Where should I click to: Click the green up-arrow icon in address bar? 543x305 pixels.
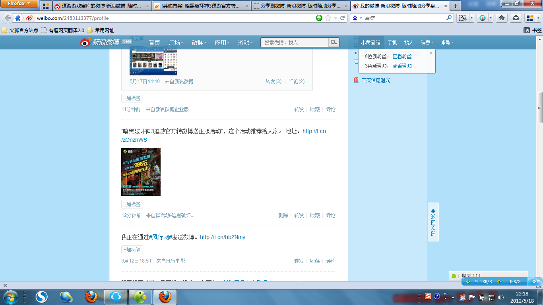319,18
